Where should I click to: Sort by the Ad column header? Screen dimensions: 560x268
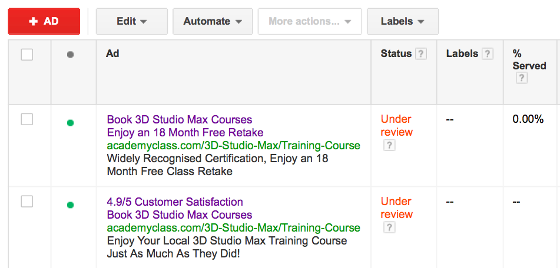coord(112,53)
